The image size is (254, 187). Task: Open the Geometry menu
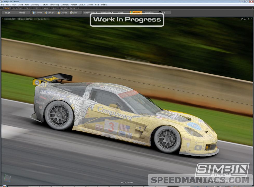click(35, 5)
